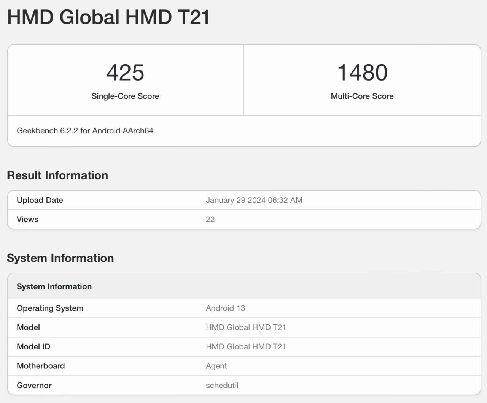Image resolution: width=487 pixels, height=403 pixels.
Task: Click the Result Information heading
Action: 57,175
